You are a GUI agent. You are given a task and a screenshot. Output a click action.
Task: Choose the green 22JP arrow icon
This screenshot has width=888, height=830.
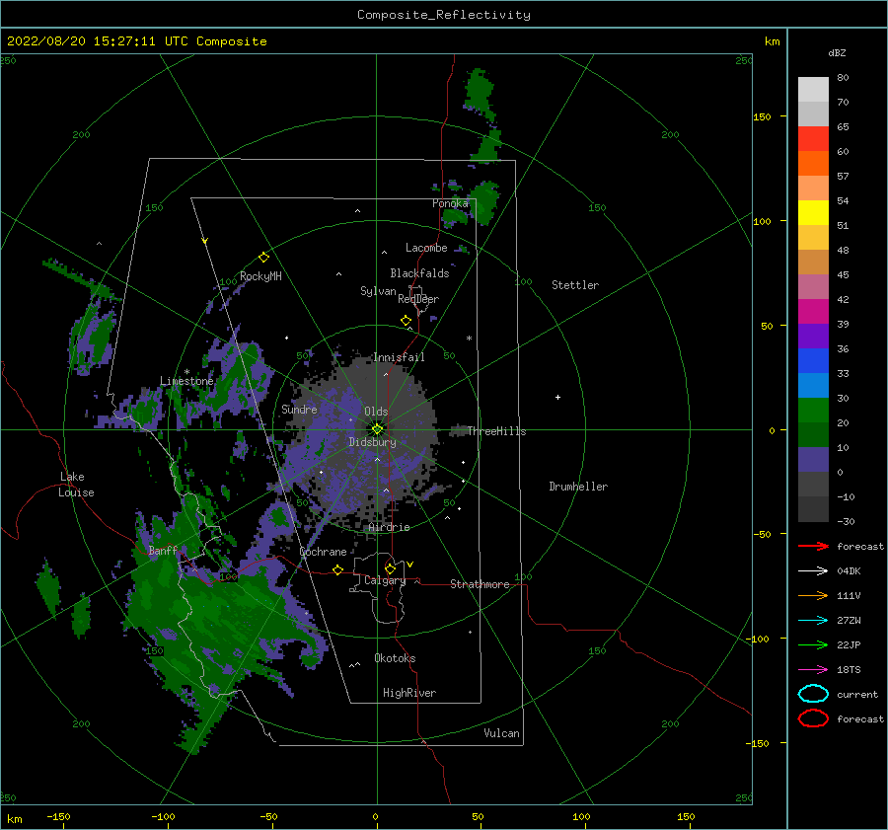[x=813, y=644]
